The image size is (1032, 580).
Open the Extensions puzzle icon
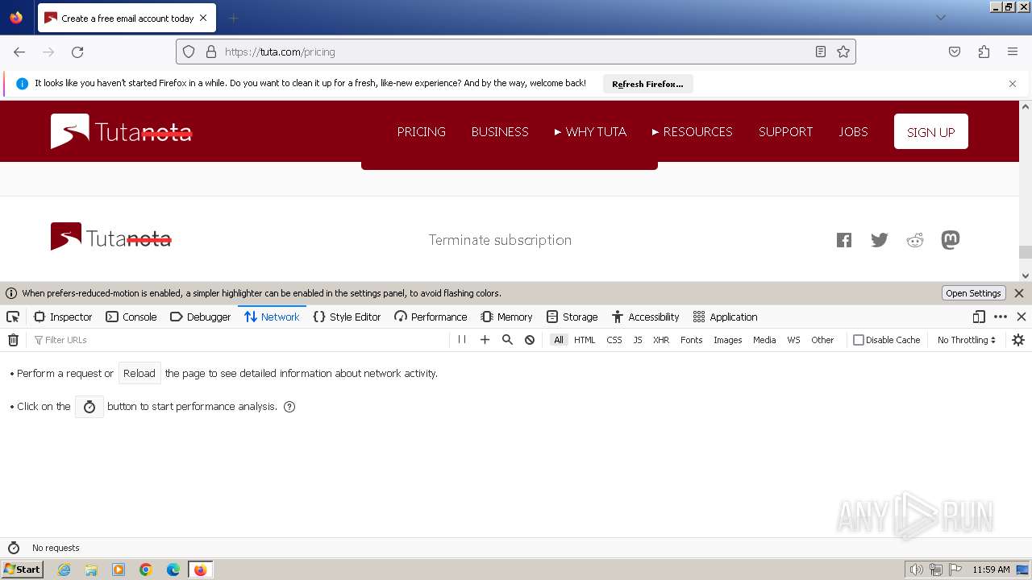pos(984,52)
